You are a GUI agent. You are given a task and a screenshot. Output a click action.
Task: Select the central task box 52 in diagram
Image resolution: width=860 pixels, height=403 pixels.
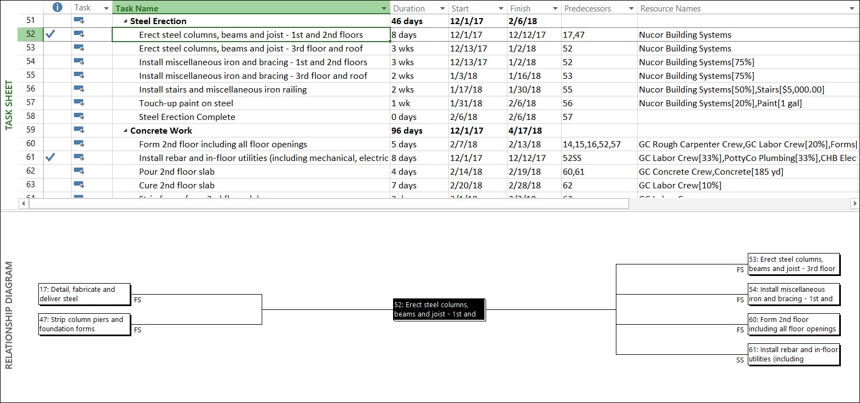(x=439, y=309)
